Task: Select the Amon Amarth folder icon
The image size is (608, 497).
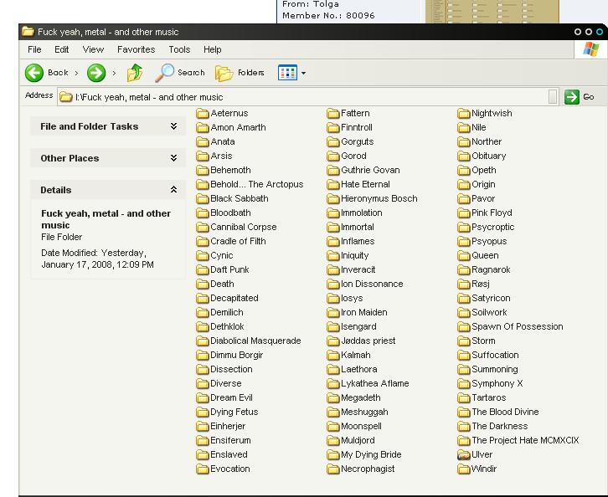Action: [203, 128]
